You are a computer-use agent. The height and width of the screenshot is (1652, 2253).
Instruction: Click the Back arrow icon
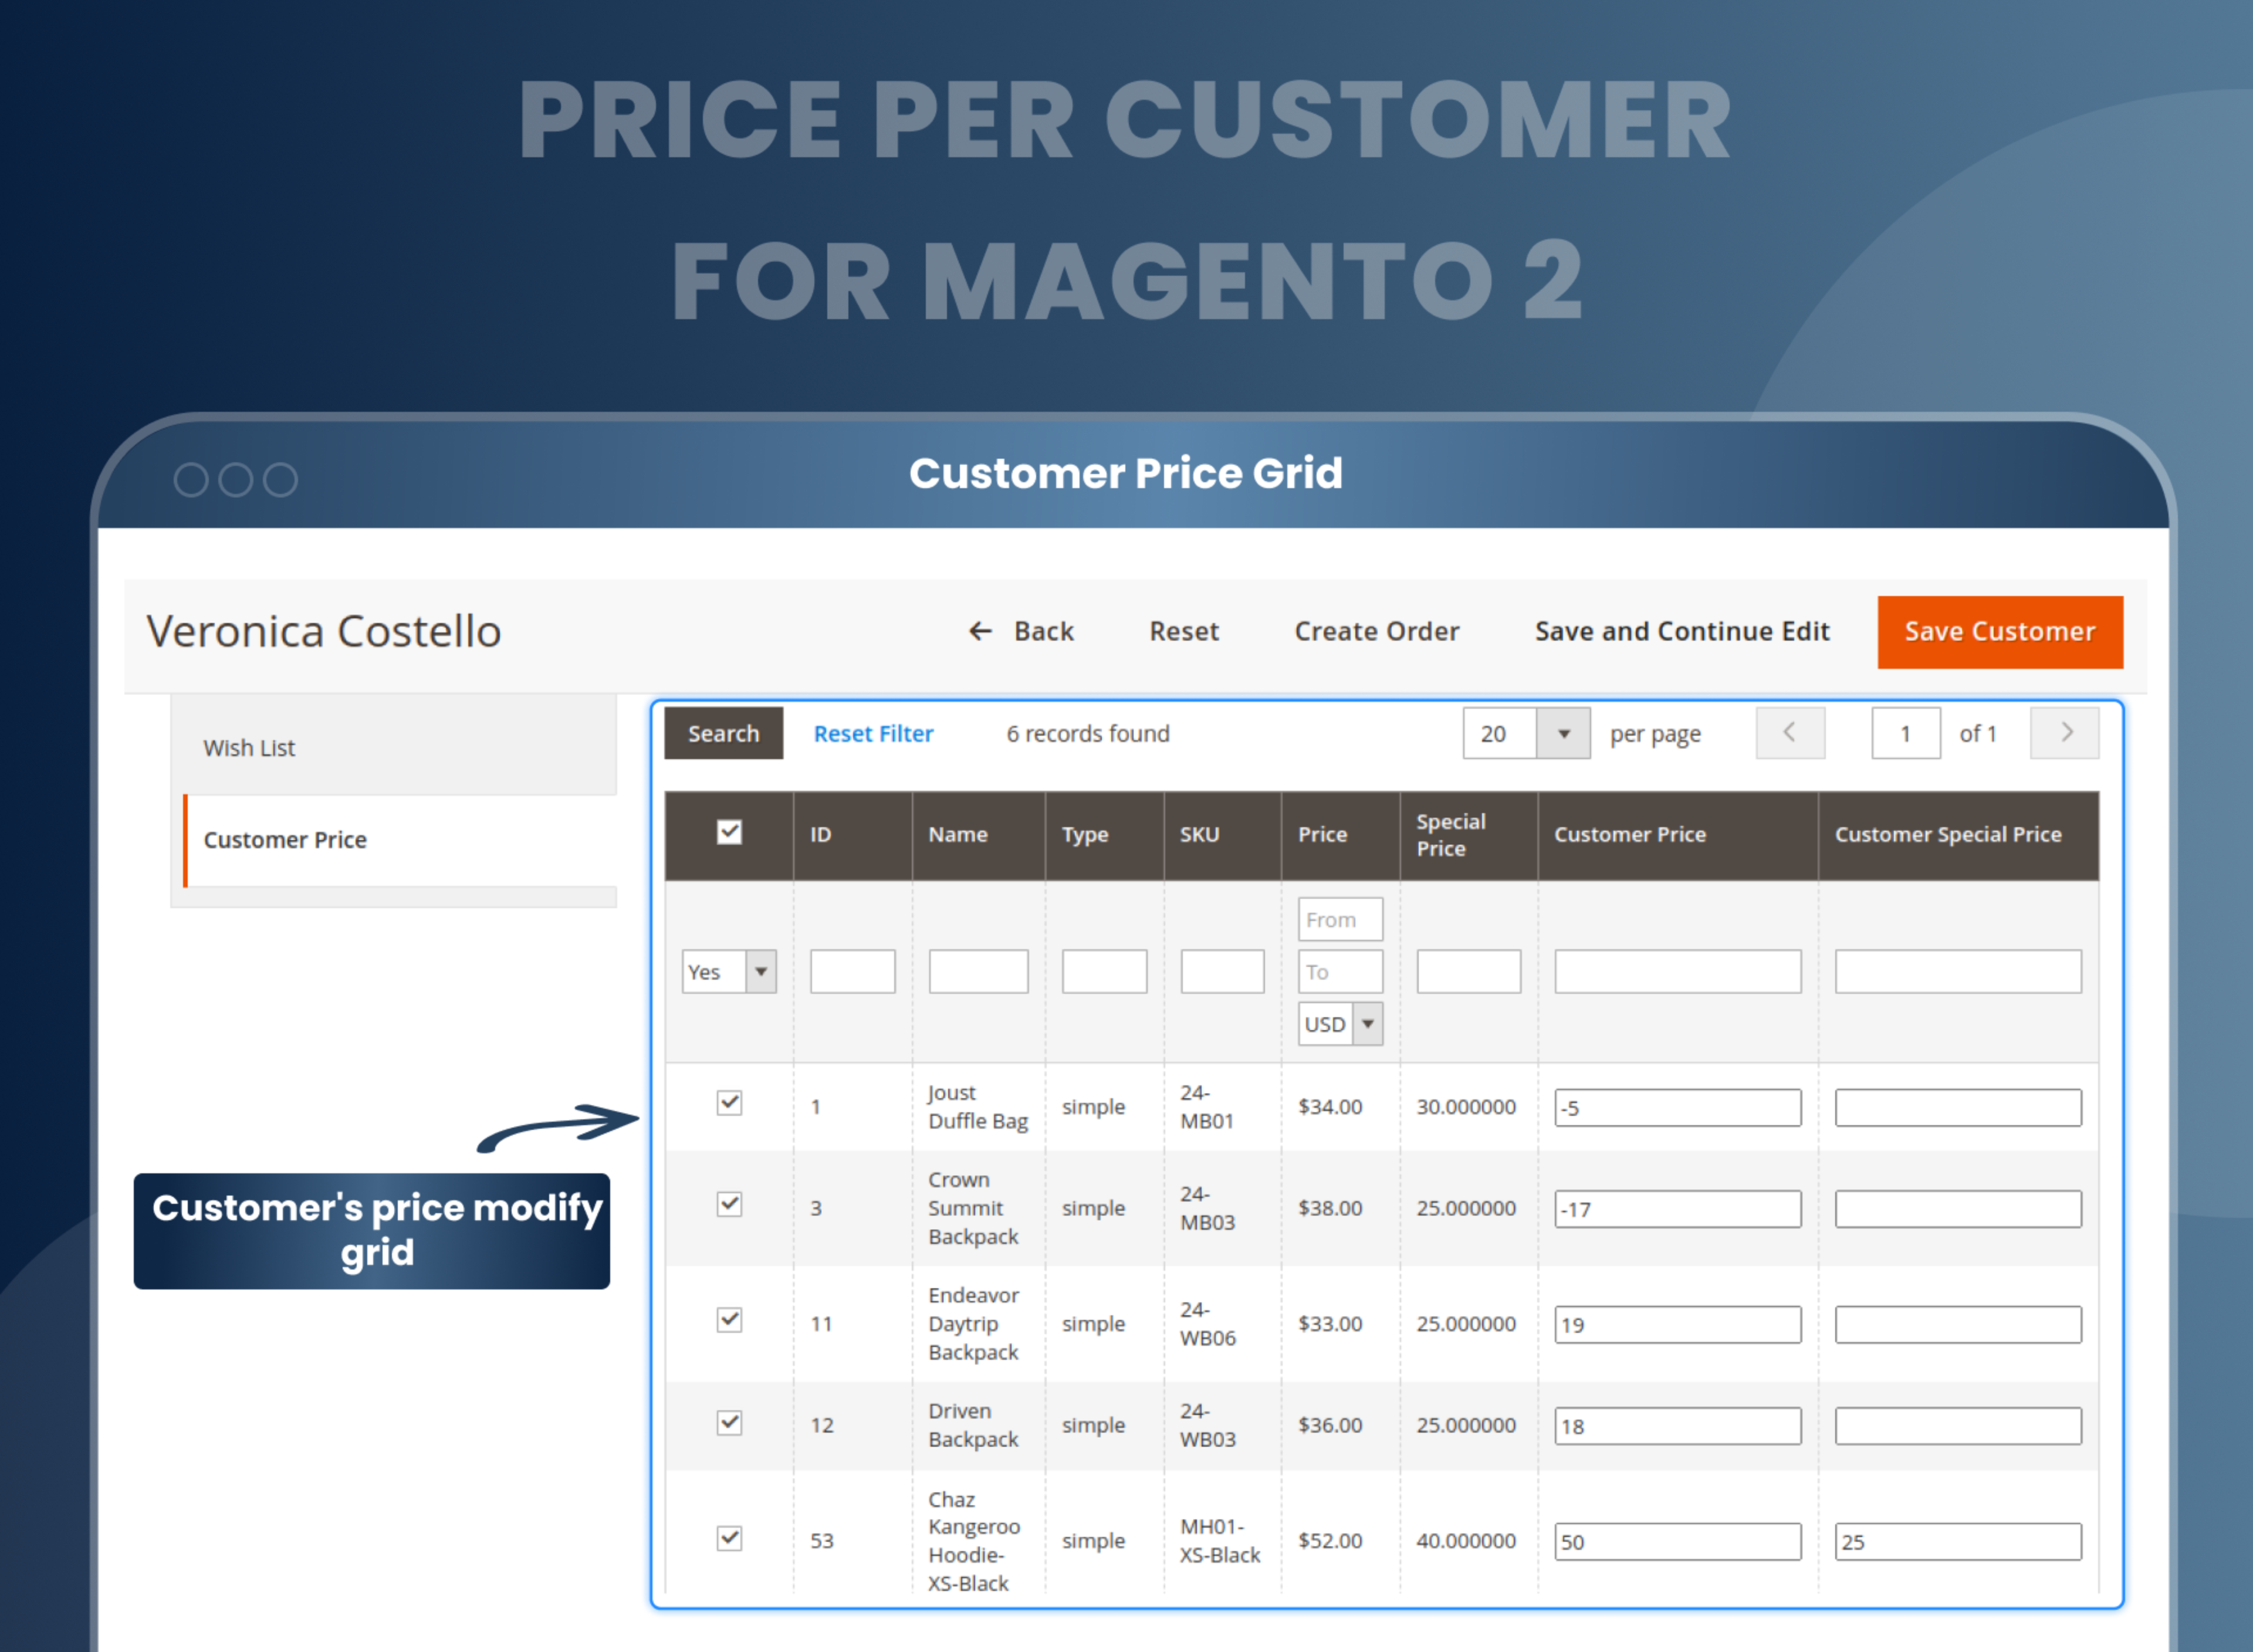pyautogui.click(x=981, y=631)
